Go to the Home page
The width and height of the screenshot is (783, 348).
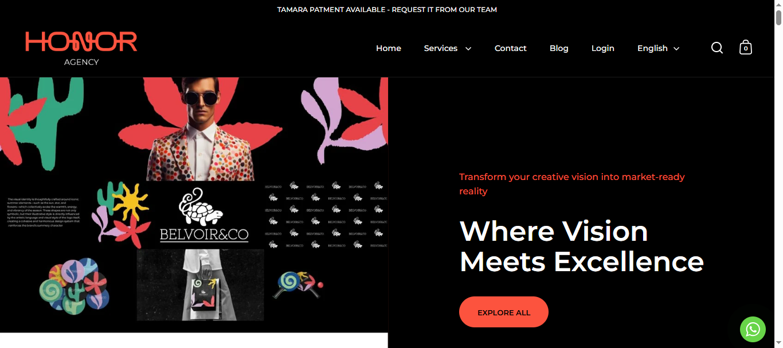click(389, 48)
